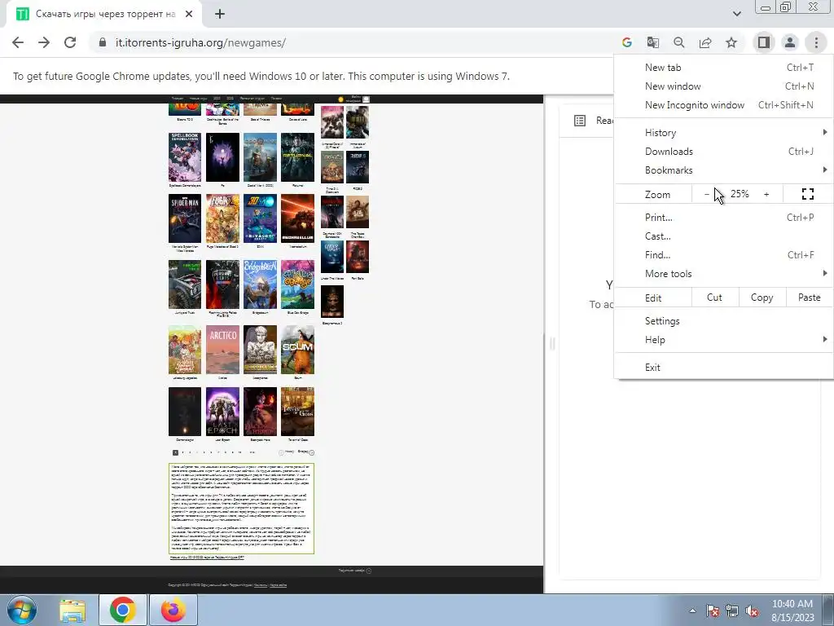Go to next page with pagination arrow

(x=312, y=452)
